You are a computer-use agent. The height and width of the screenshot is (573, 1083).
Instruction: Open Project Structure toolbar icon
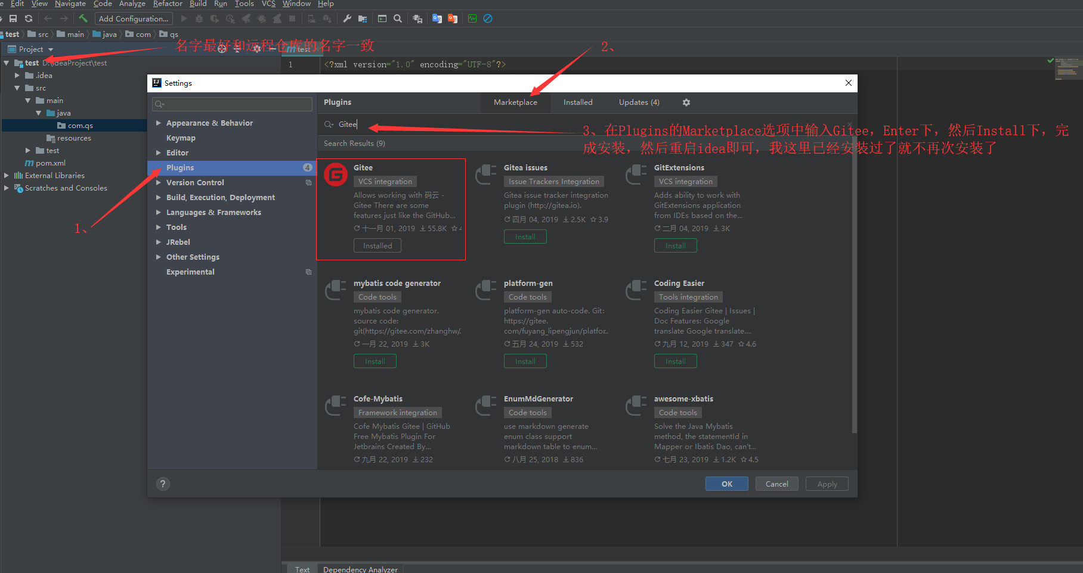point(363,18)
